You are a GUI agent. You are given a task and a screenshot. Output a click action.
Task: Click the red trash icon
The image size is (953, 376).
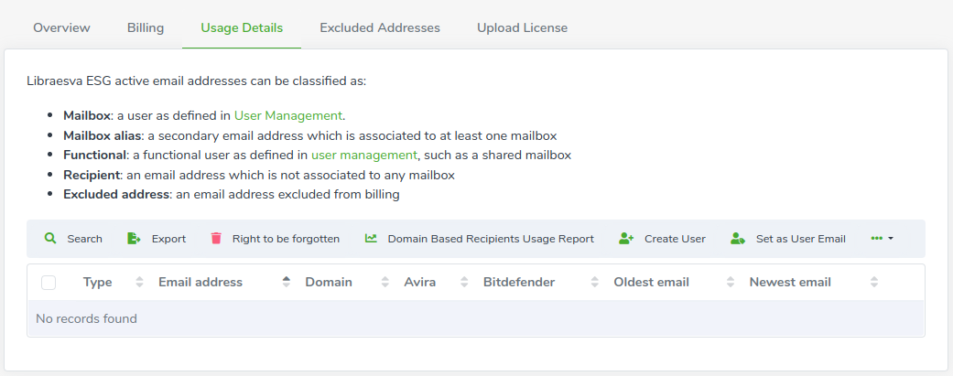pos(216,238)
